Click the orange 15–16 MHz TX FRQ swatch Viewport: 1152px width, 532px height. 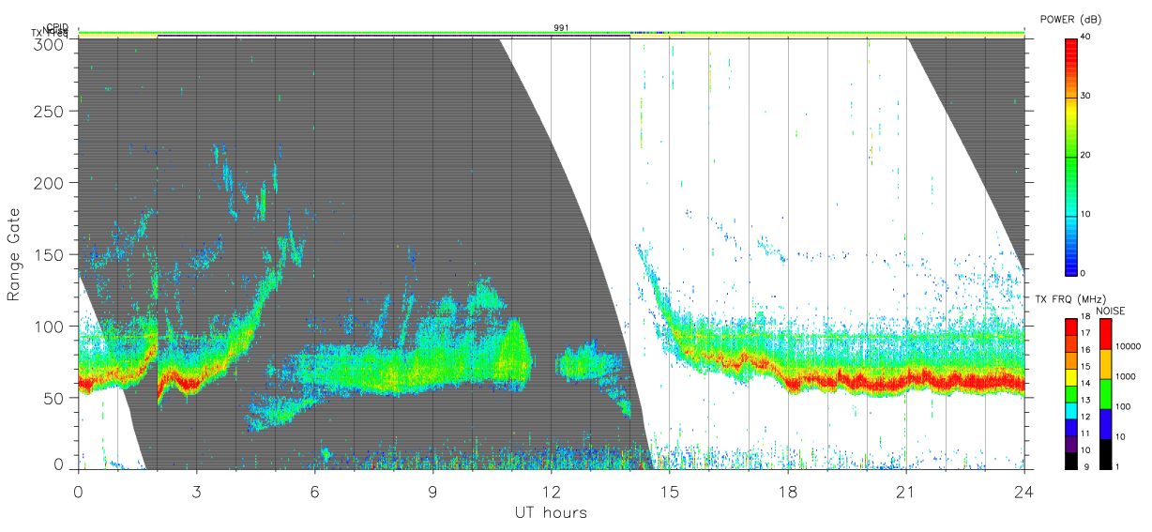[x=1070, y=358]
